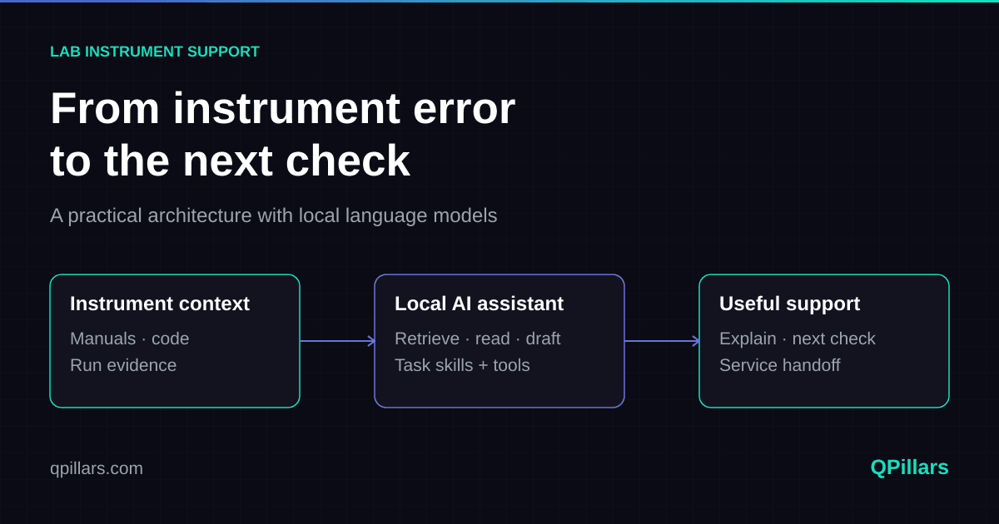Click the 'Service handoff' line
Viewport: 999px width, 524px height.
[780, 365]
